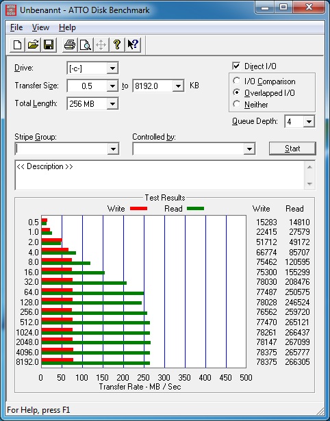Select the I/O Comparison radio button
This screenshot has width=330, height=421.
[237, 81]
